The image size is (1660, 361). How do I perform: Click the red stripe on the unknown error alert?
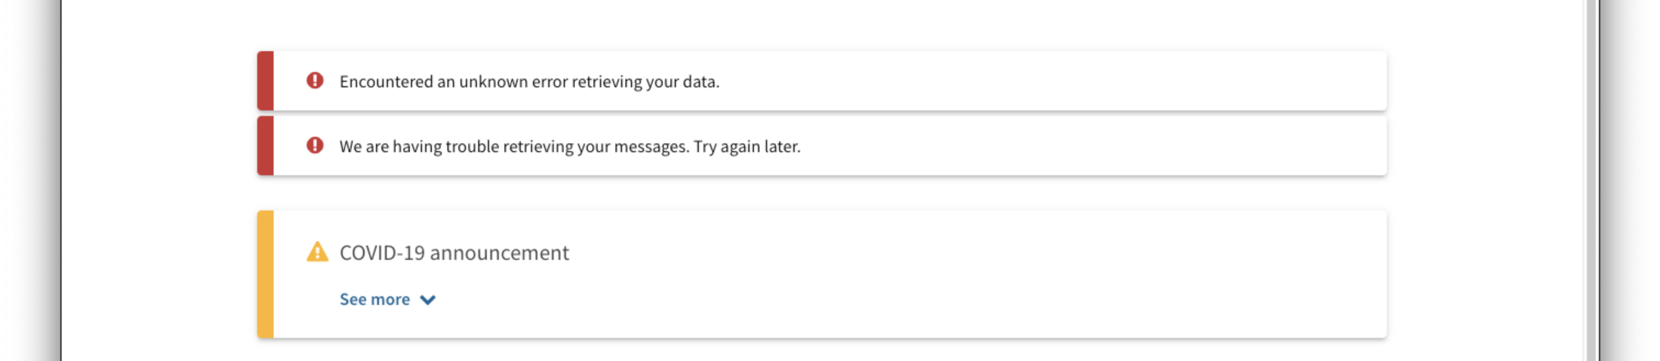[x=265, y=81]
